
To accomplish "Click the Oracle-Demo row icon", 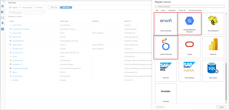I will pyautogui.click(x=10, y=33).
